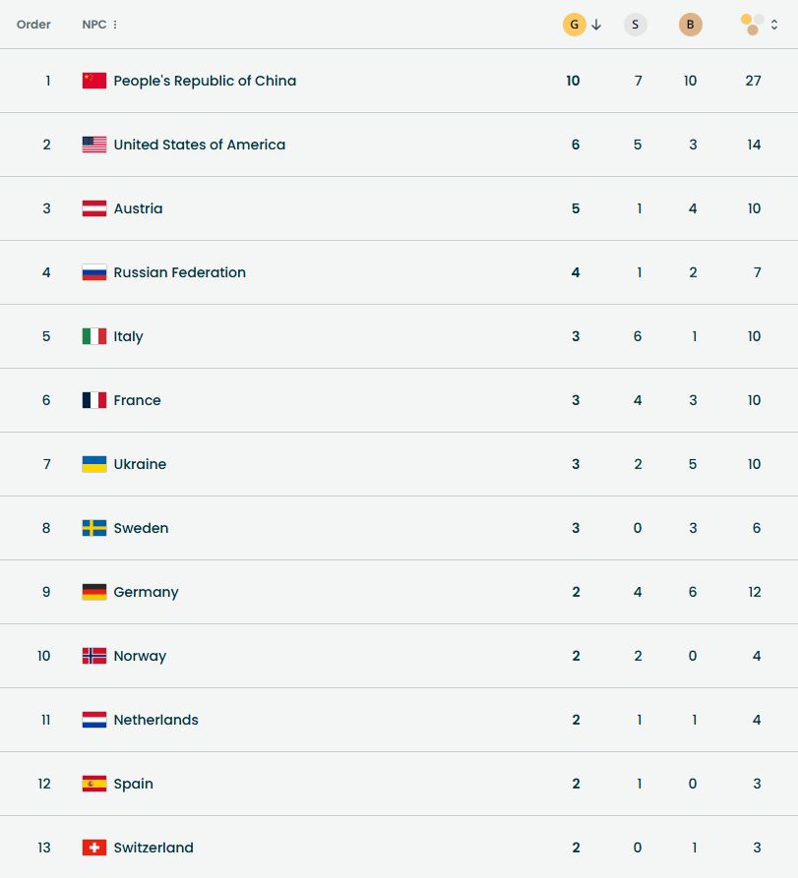This screenshot has height=878, width=798.
Task: Click the Spain flag icon
Action: click(94, 784)
